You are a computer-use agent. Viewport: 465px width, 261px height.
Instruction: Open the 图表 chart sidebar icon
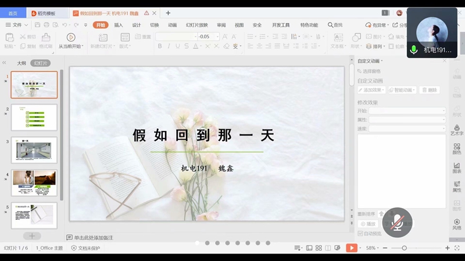point(457,167)
